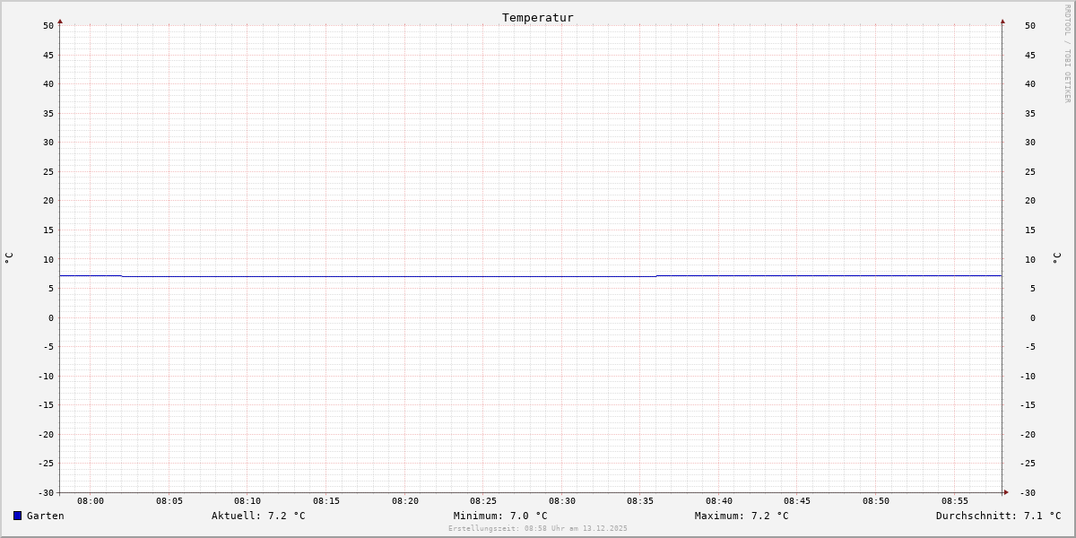1076x538 pixels.
Task: Click the 08:05 time axis label
Action: point(169,501)
